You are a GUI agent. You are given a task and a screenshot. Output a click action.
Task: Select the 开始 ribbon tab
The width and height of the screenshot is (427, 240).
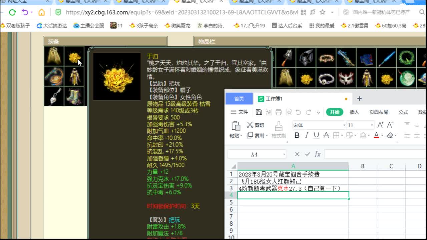[335, 112]
